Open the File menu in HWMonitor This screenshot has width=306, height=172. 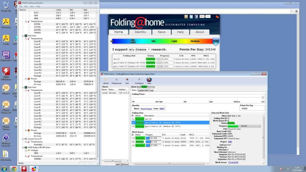point(21,7)
